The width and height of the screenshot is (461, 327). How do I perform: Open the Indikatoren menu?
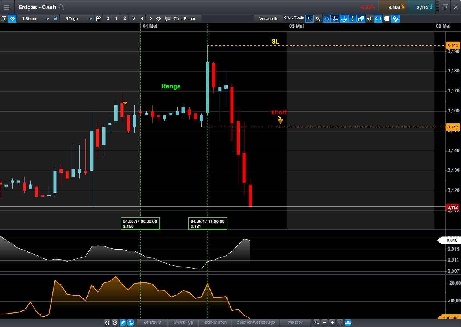click(x=215, y=323)
